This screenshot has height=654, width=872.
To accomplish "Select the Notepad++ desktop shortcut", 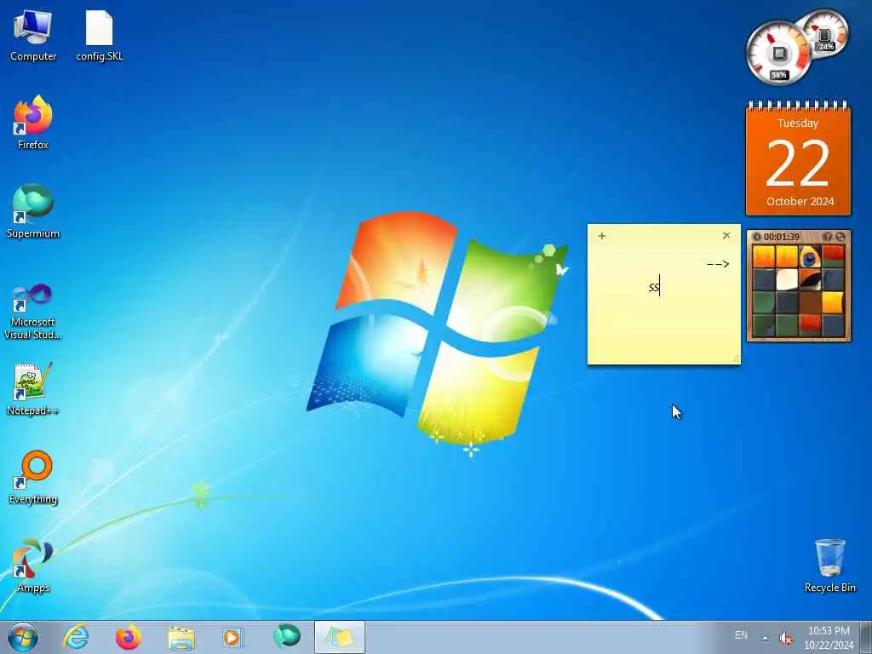I will click(33, 389).
